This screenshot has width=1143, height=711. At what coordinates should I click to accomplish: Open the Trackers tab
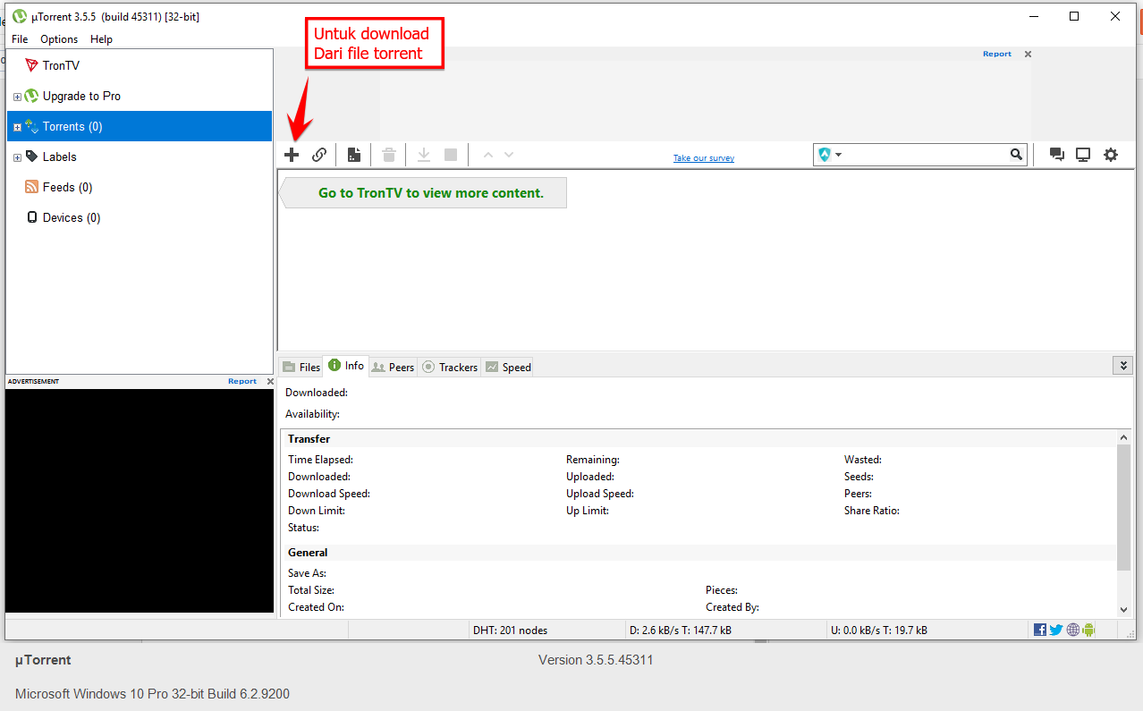450,367
